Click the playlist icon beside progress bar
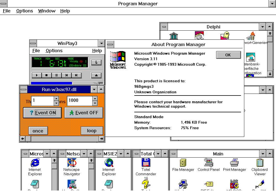 (101, 83)
